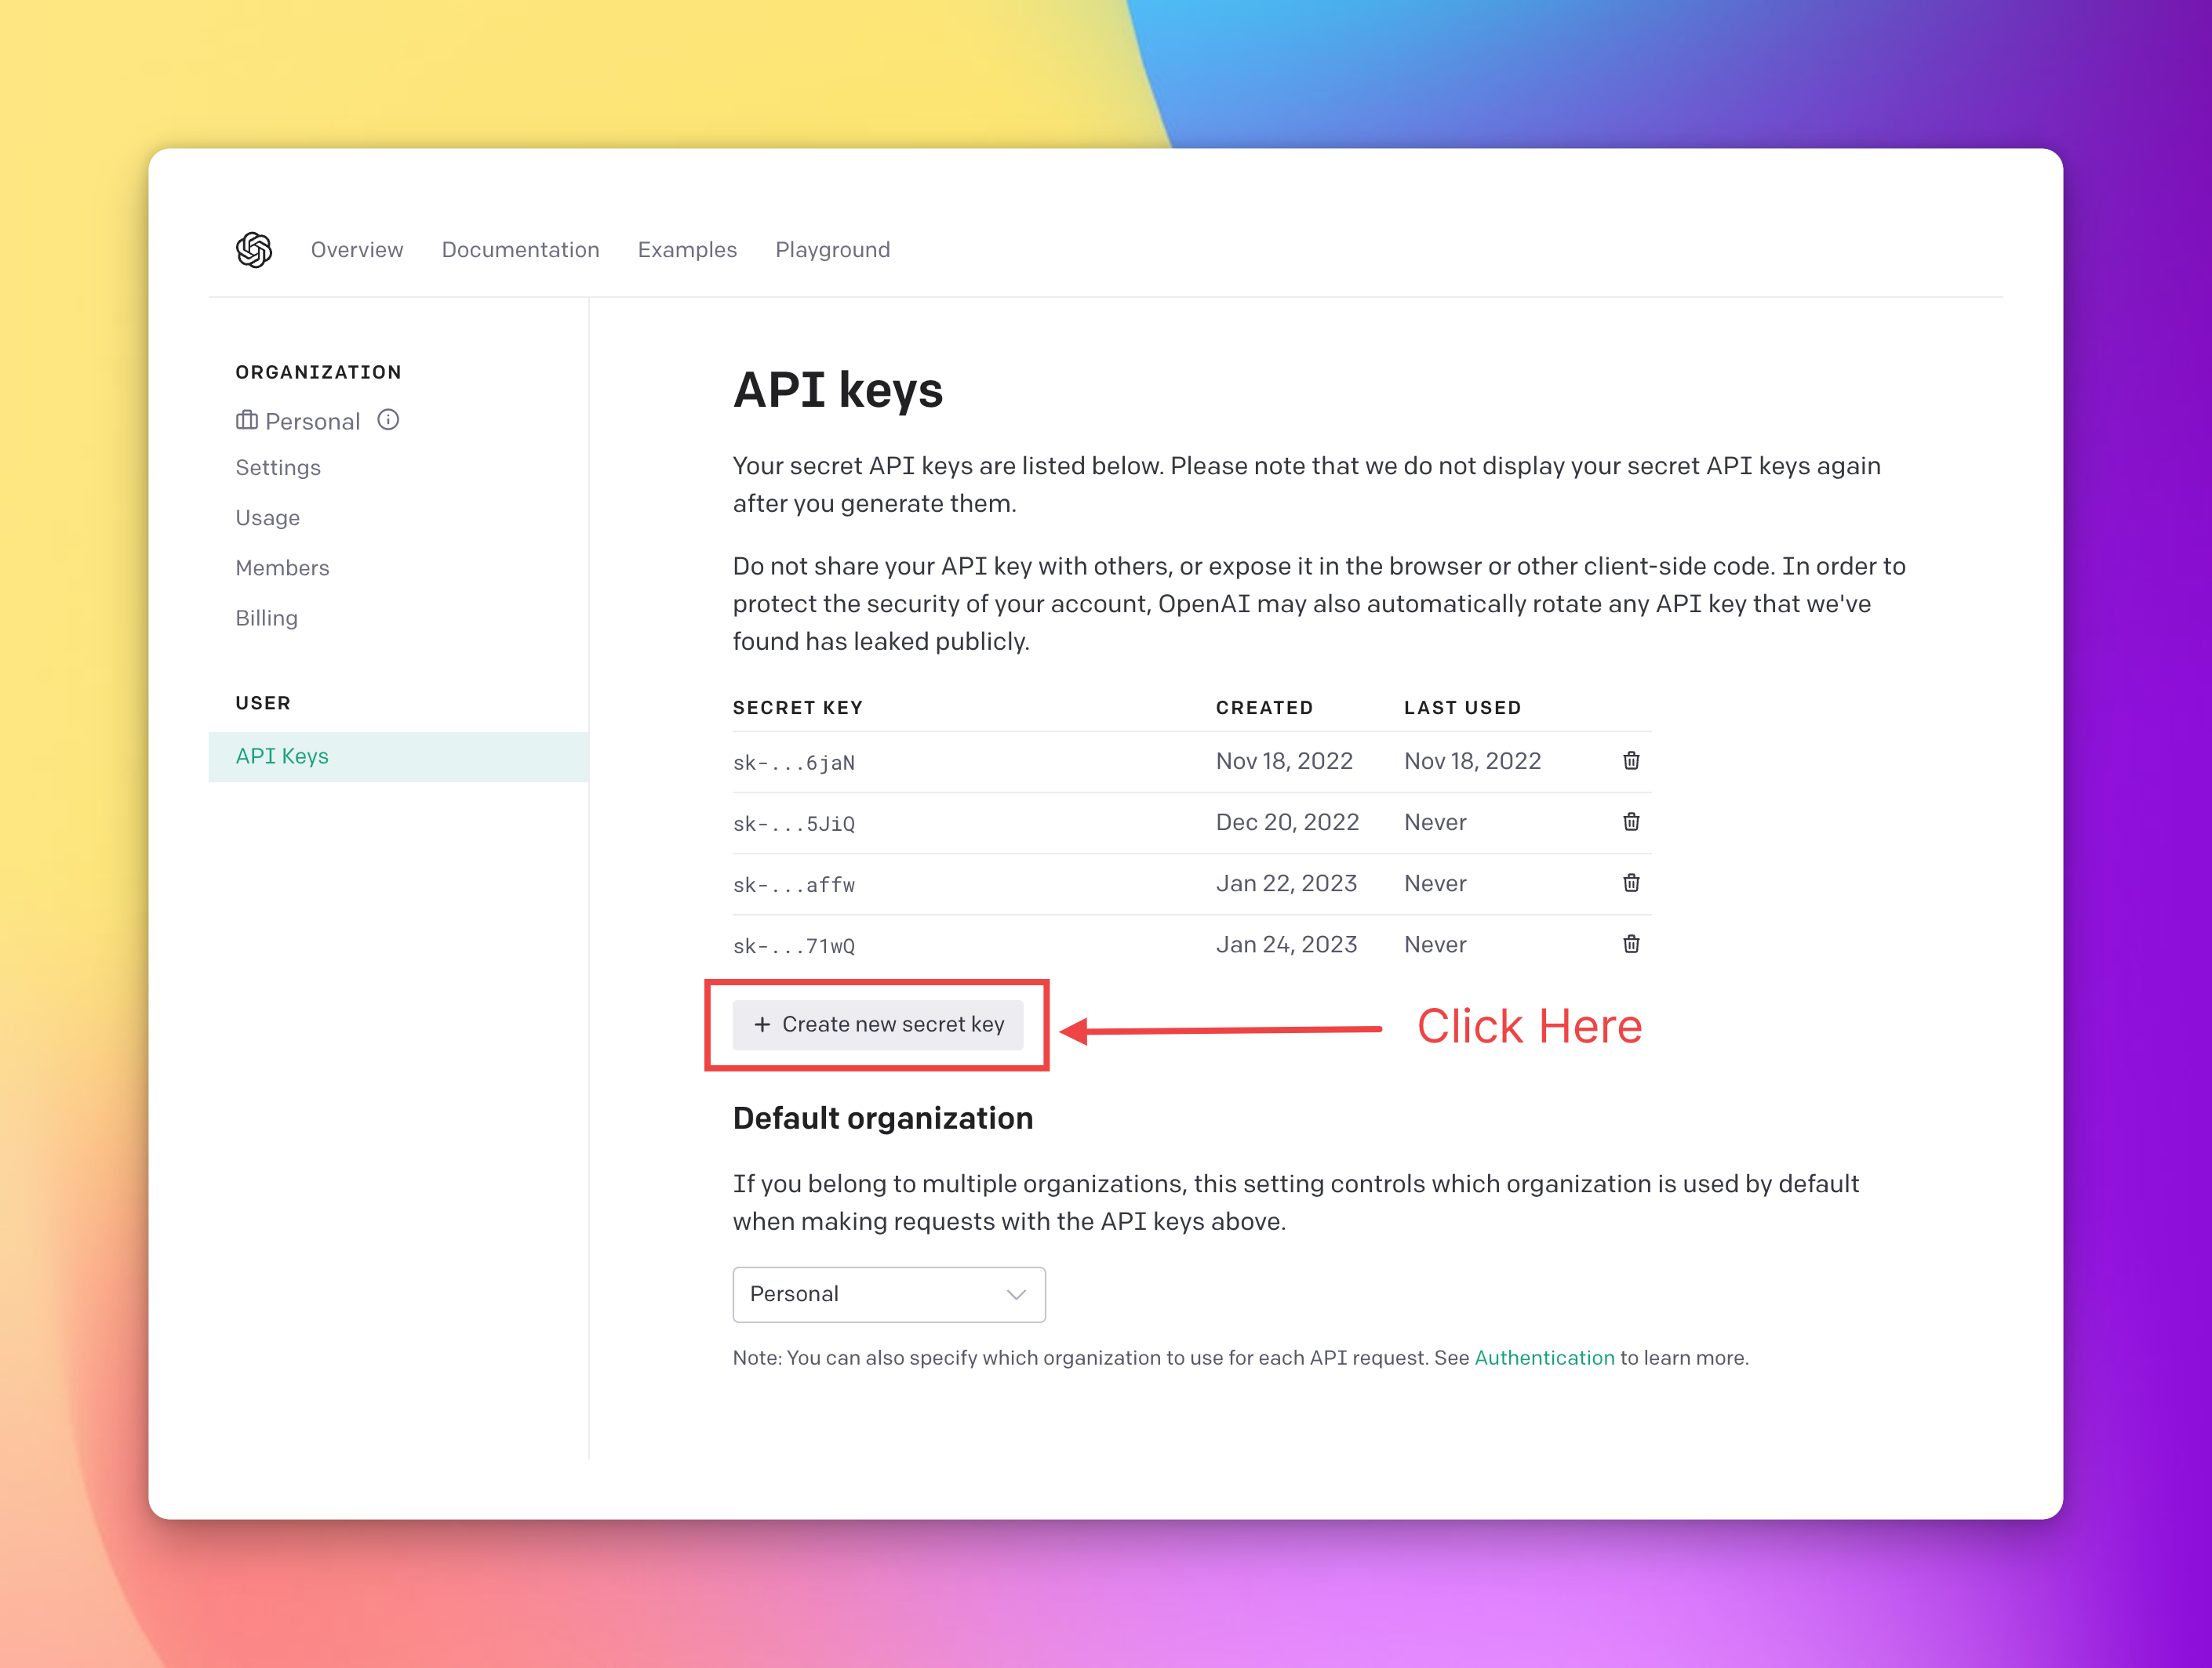The height and width of the screenshot is (1668, 2212).
Task: Open Billing in the organization sidebar
Action: [266, 618]
